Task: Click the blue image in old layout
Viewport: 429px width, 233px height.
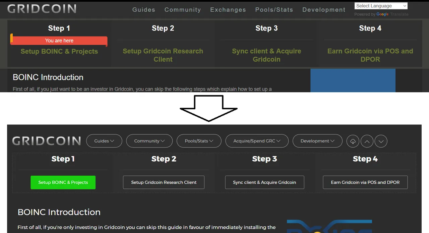Action: point(353,80)
